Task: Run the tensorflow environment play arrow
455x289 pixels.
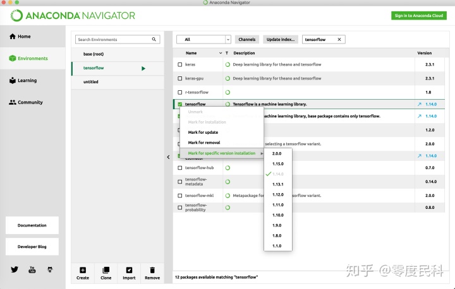Action: coord(143,68)
